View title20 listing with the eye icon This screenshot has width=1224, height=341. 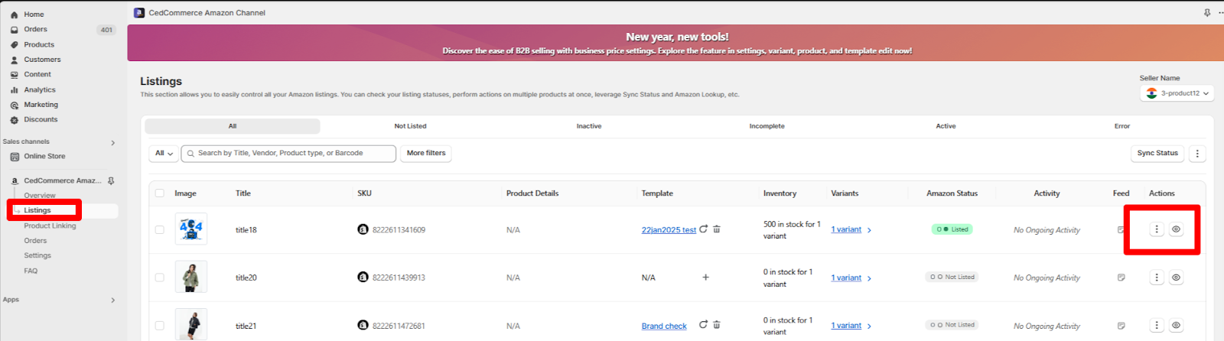[x=1177, y=278]
